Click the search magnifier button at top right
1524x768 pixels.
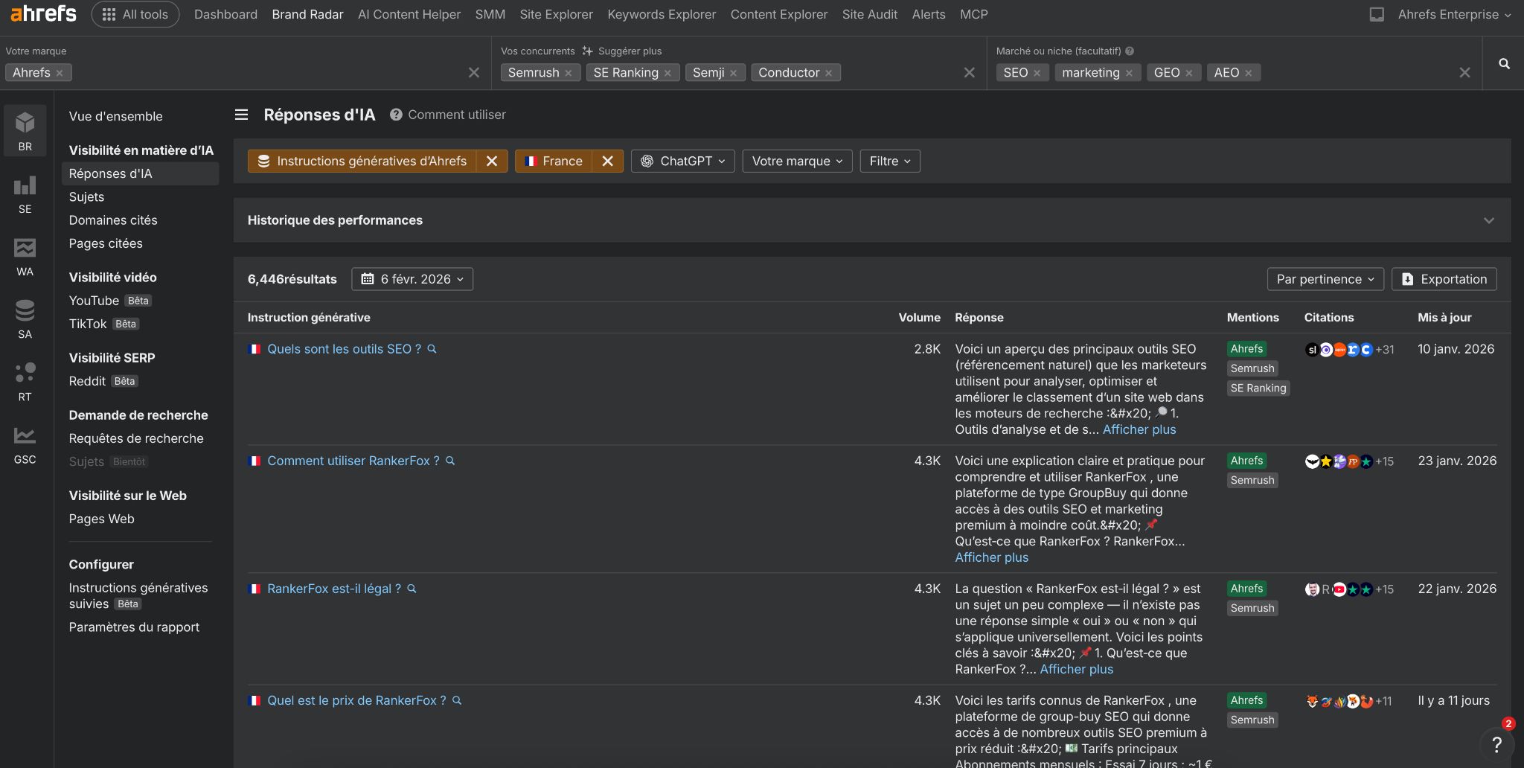[1504, 64]
